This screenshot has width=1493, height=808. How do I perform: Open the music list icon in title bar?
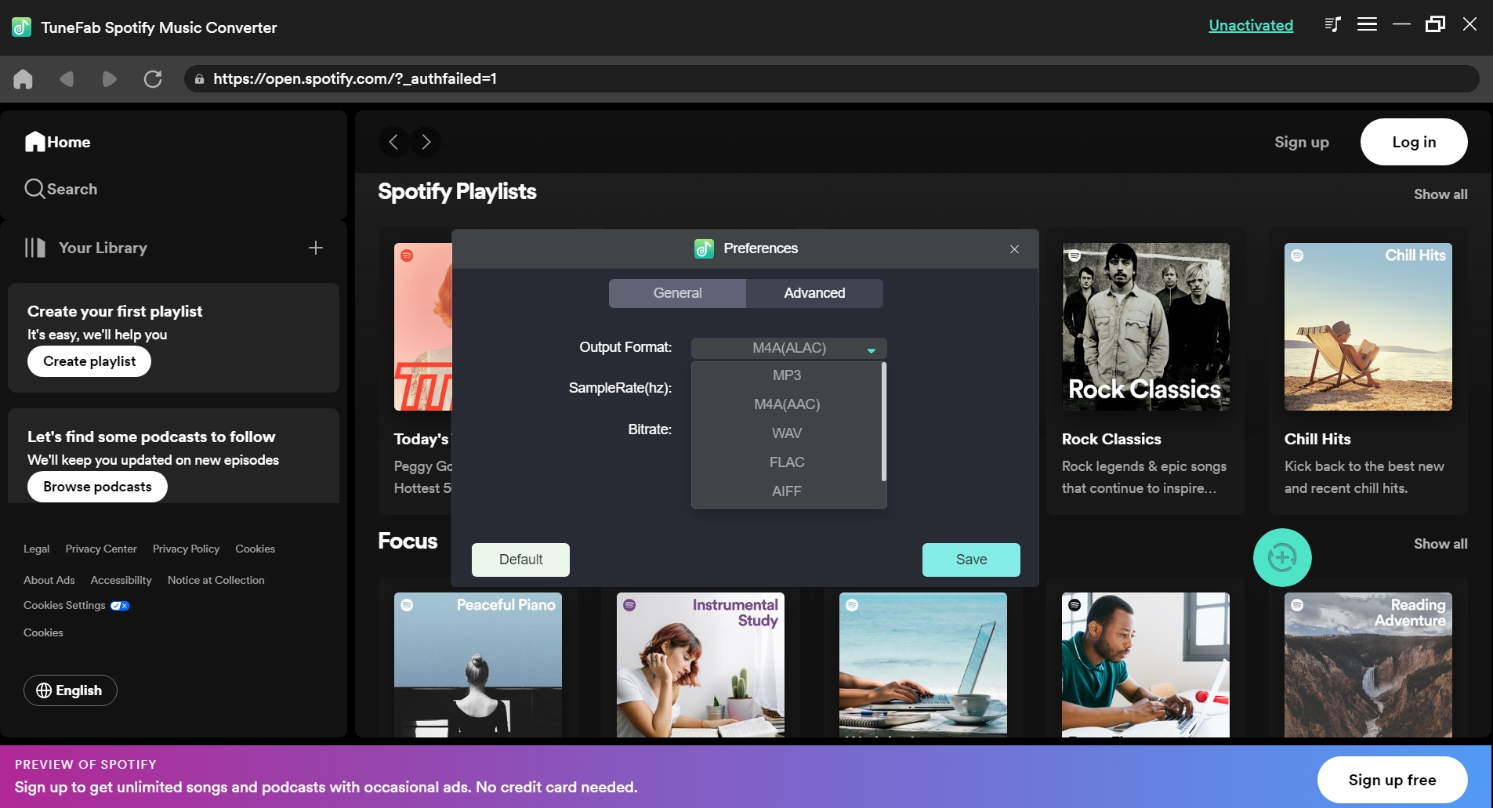pyautogui.click(x=1332, y=24)
